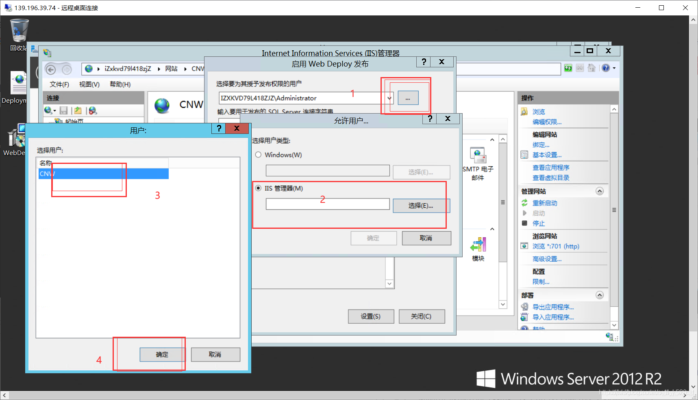This screenshot has height=400, width=698.
Task: Click the save icon in the Connections toolbar
Action: pos(63,110)
